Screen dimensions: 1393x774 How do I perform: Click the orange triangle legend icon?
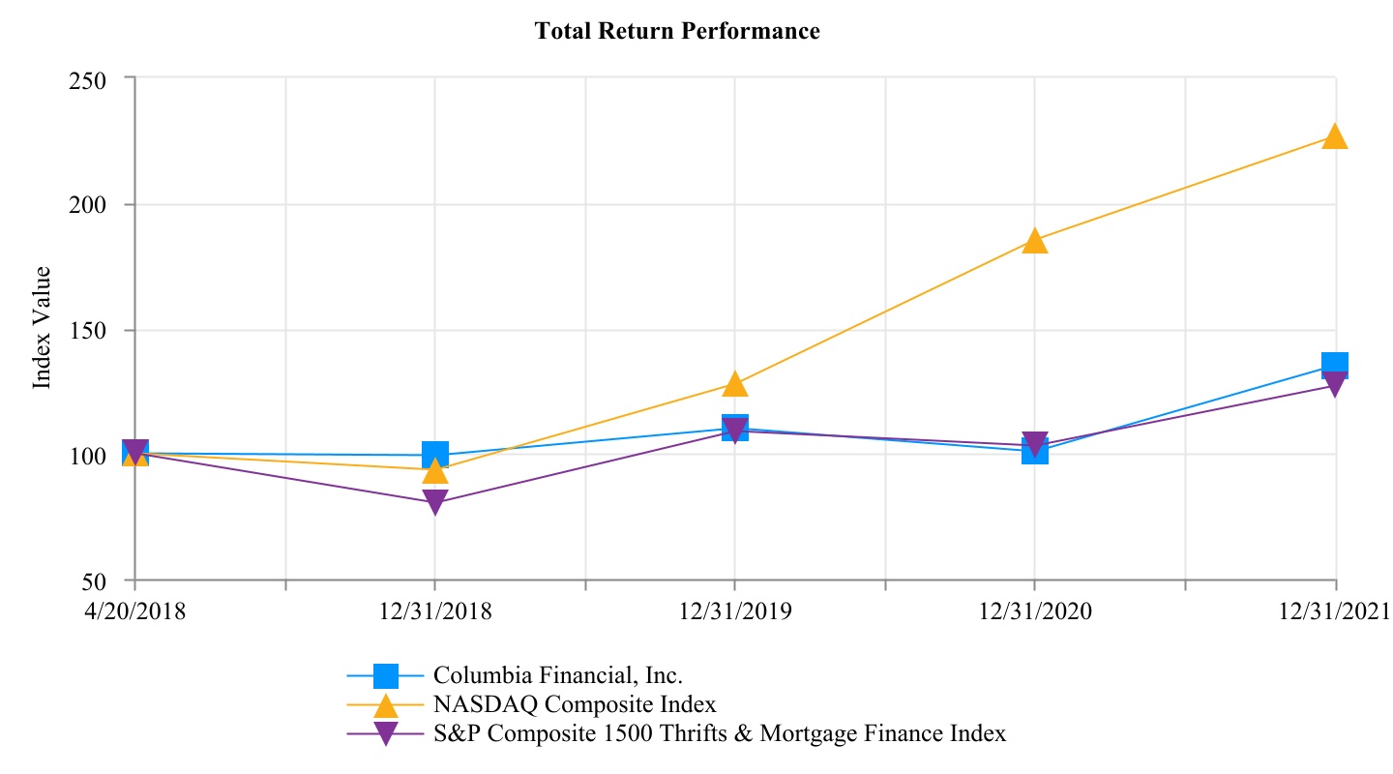[385, 704]
